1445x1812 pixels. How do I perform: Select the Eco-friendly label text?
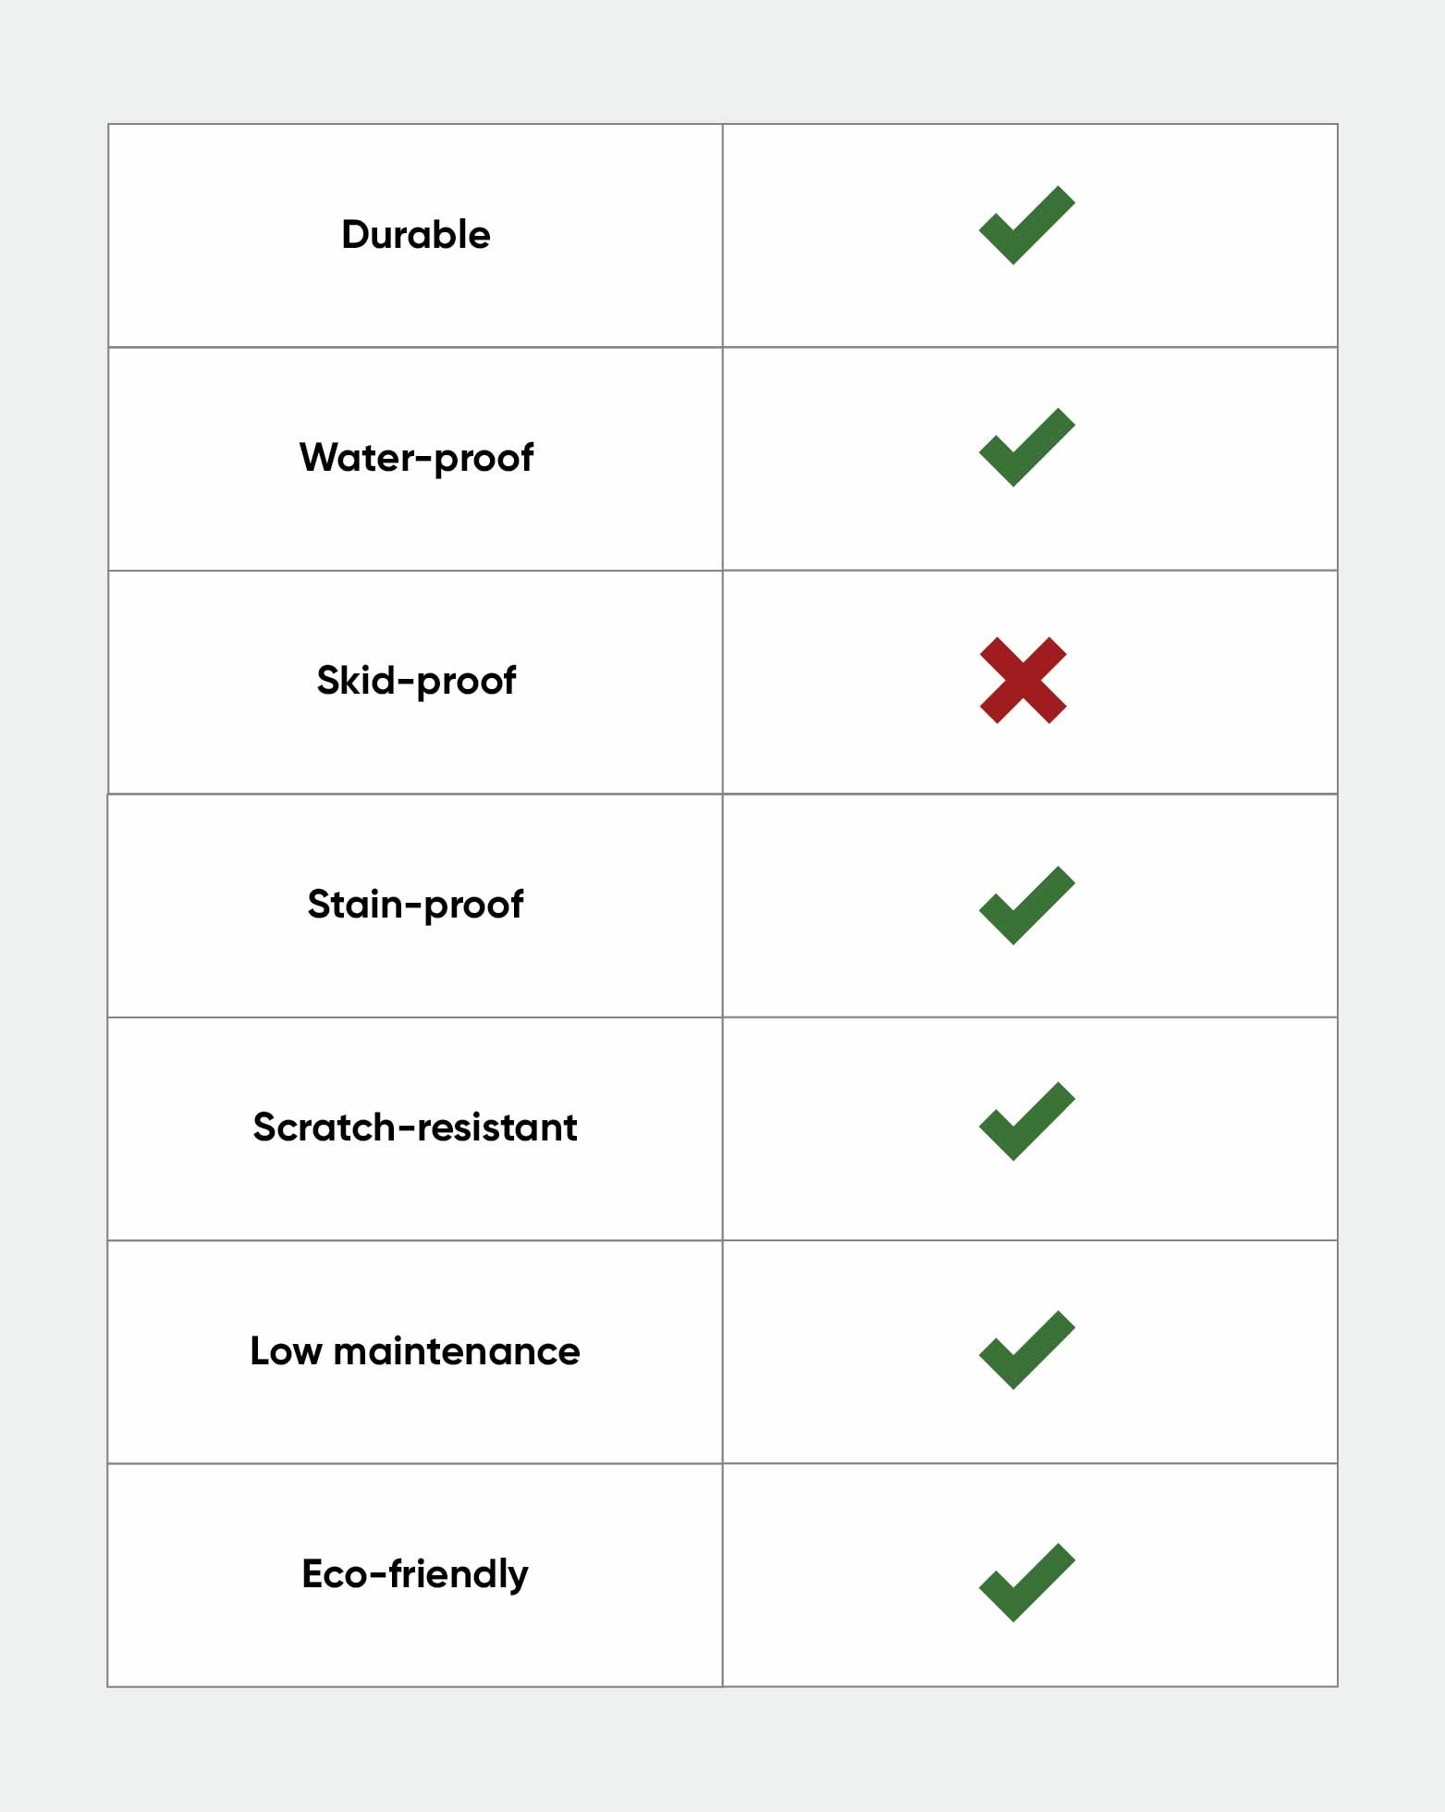pos(415,1575)
